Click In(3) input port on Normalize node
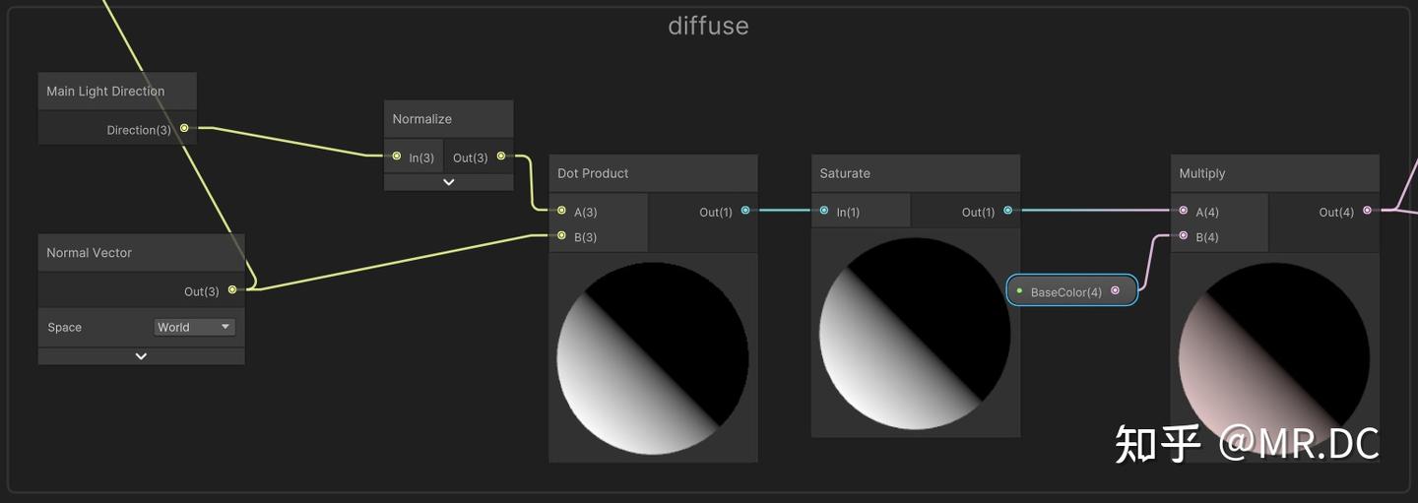1418x503 pixels. (x=396, y=156)
